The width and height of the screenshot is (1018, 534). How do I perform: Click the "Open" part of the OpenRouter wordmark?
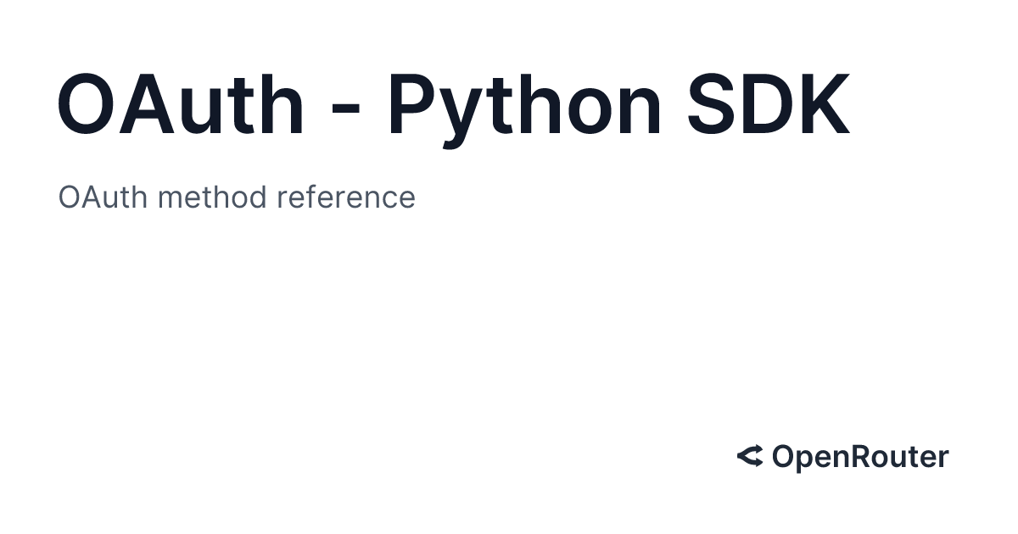804,457
